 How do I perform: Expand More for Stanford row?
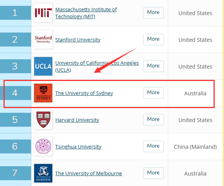coord(153,40)
